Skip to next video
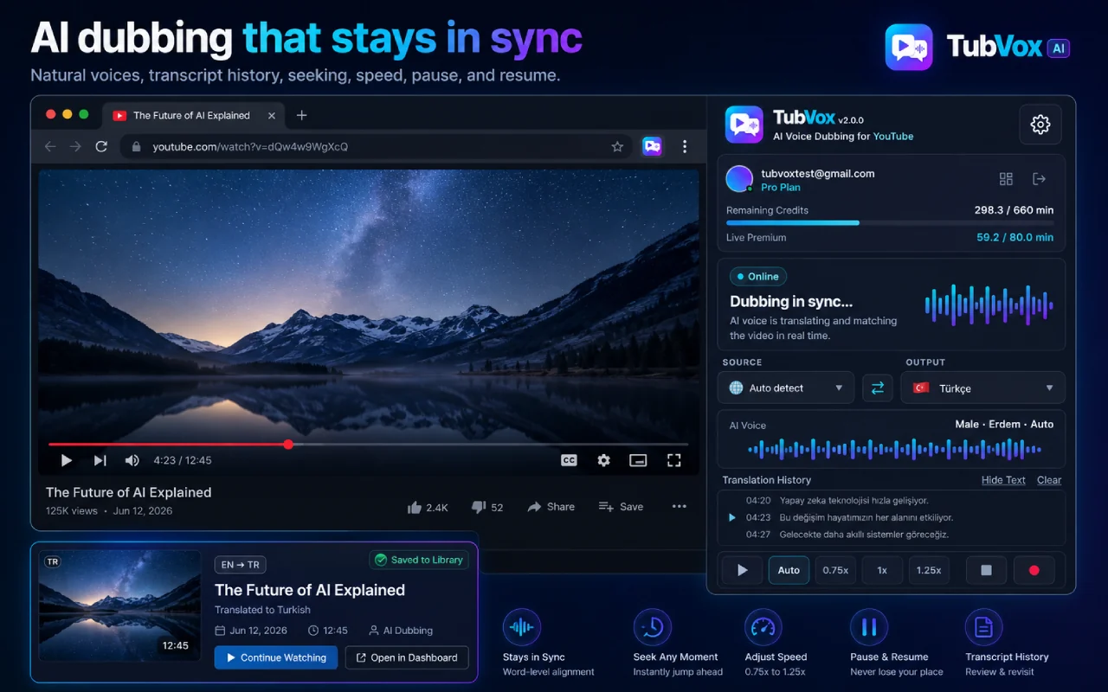The height and width of the screenshot is (692, 1108). (100, 460)
